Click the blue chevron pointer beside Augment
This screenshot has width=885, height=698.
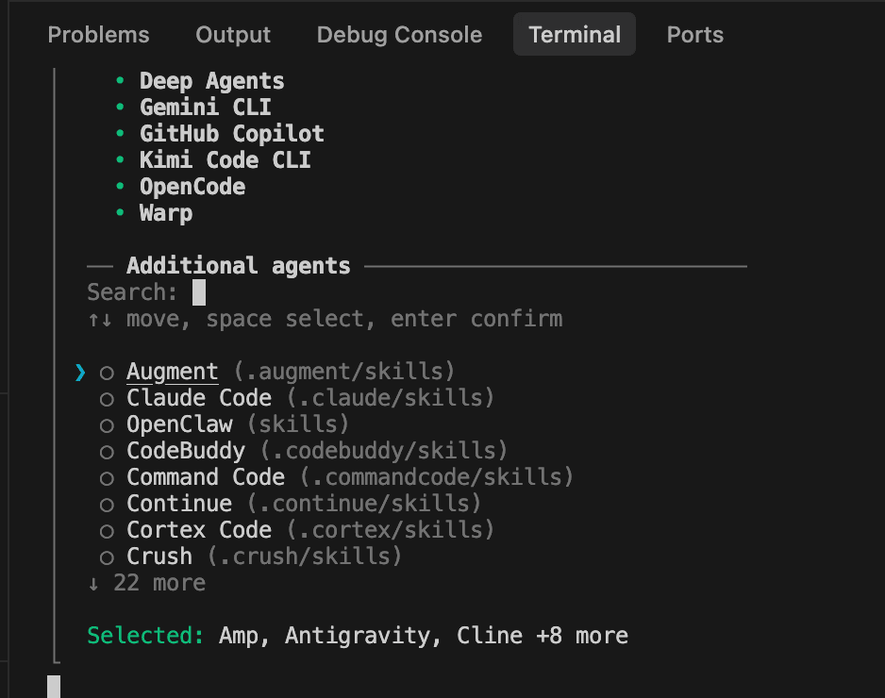pos(80,373)
